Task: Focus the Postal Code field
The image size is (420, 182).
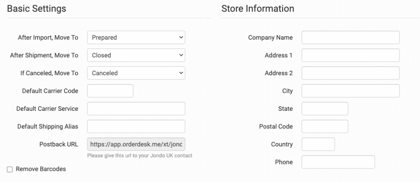Action: pyautogui.click(x=325, y=126)
